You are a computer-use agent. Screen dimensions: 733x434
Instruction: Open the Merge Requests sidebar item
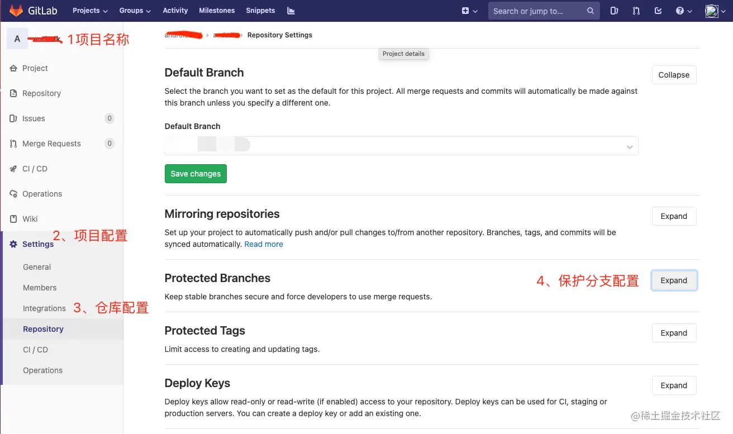pyautogui.click(x=51, y=144)
